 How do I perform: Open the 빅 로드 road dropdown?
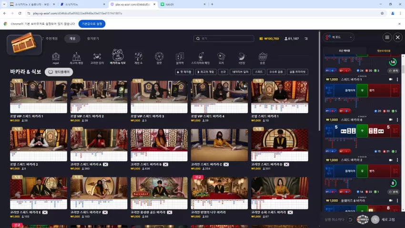(x=339, y=37)
